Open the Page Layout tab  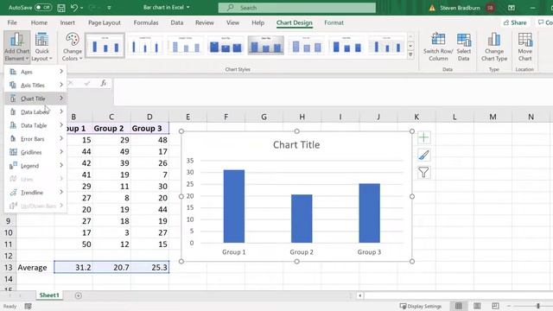[105, 22]
